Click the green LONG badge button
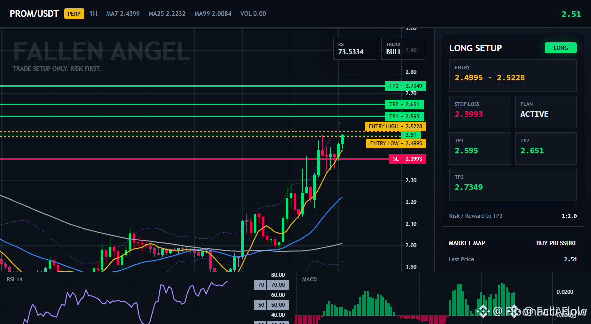This screenshot has height=324, width=591. 561,48
